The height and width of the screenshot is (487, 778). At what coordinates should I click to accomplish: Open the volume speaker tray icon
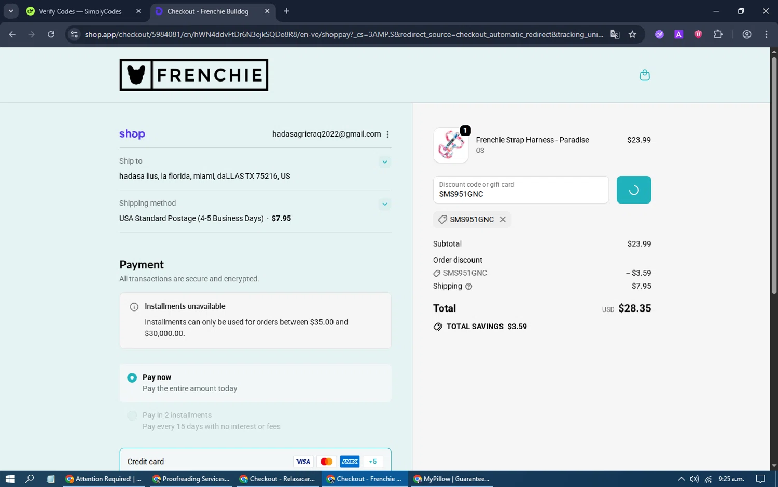pyautogui.click(x=694, y=479)
